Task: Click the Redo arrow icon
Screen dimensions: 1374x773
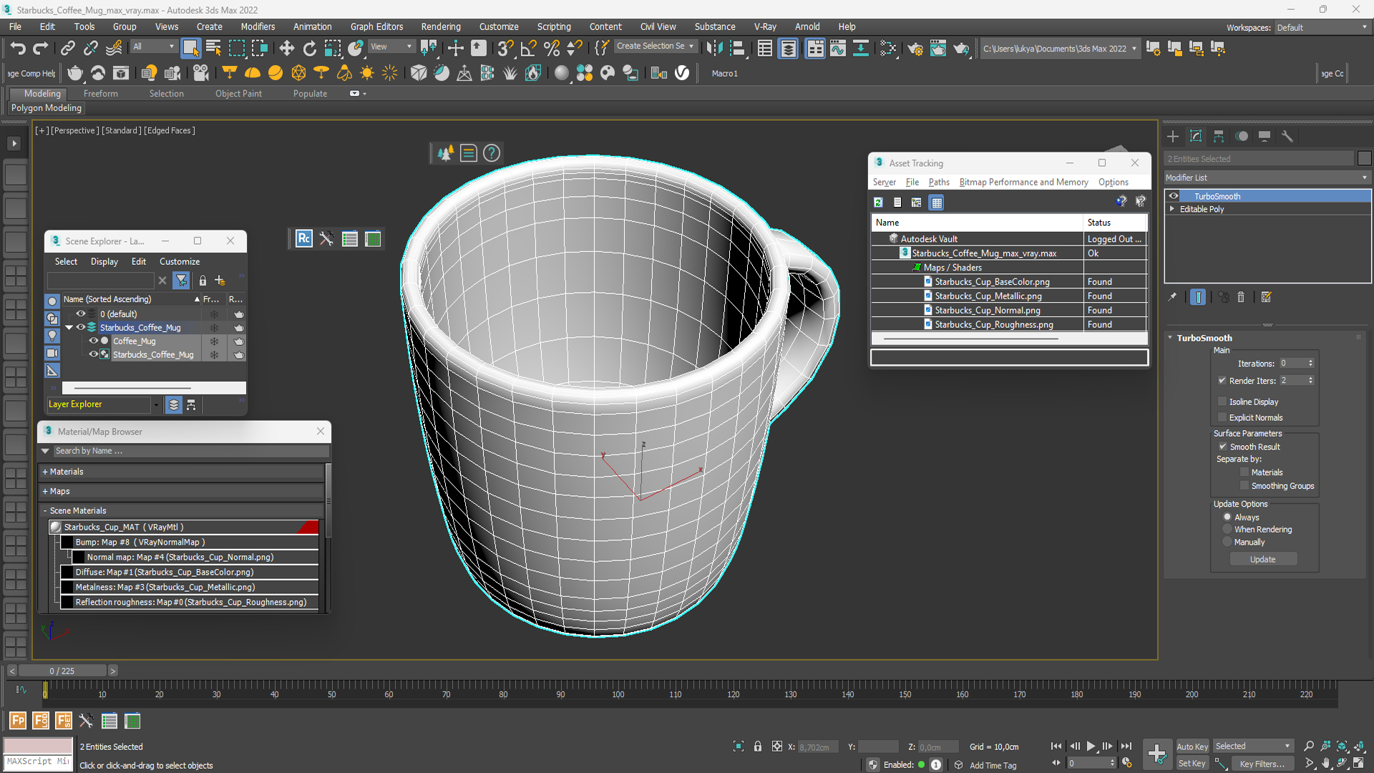Action: (41, 48)
